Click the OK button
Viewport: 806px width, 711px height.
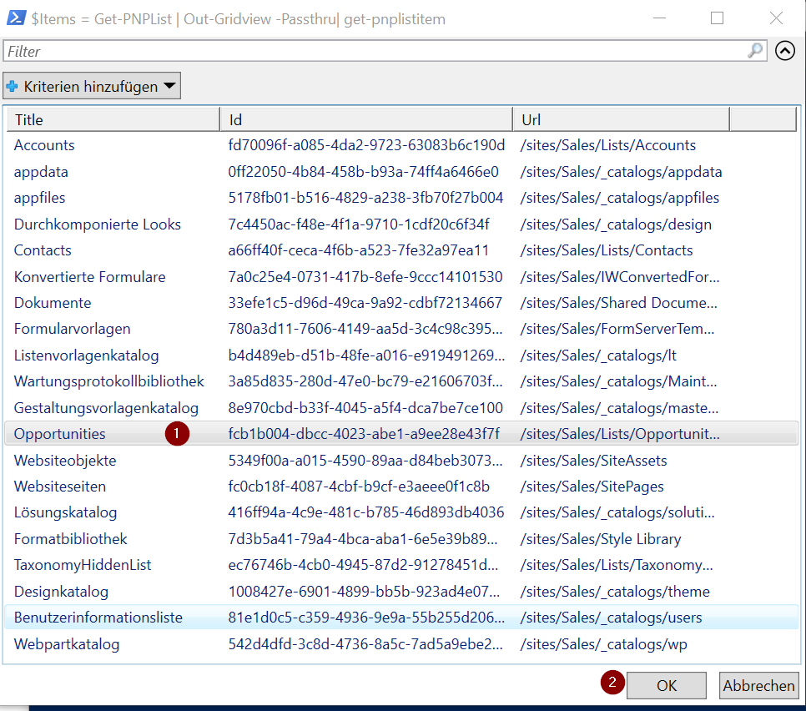666,685
